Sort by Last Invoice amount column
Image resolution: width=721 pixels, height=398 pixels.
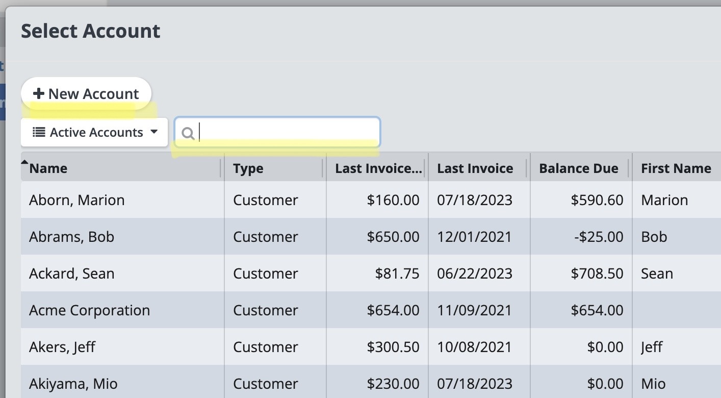pyautogui.click(x=378, y=168)
